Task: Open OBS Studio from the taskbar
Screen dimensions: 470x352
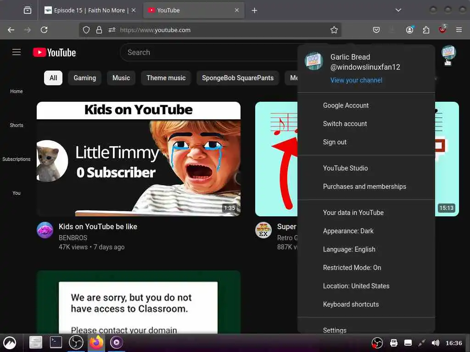Action: (76, 342)
